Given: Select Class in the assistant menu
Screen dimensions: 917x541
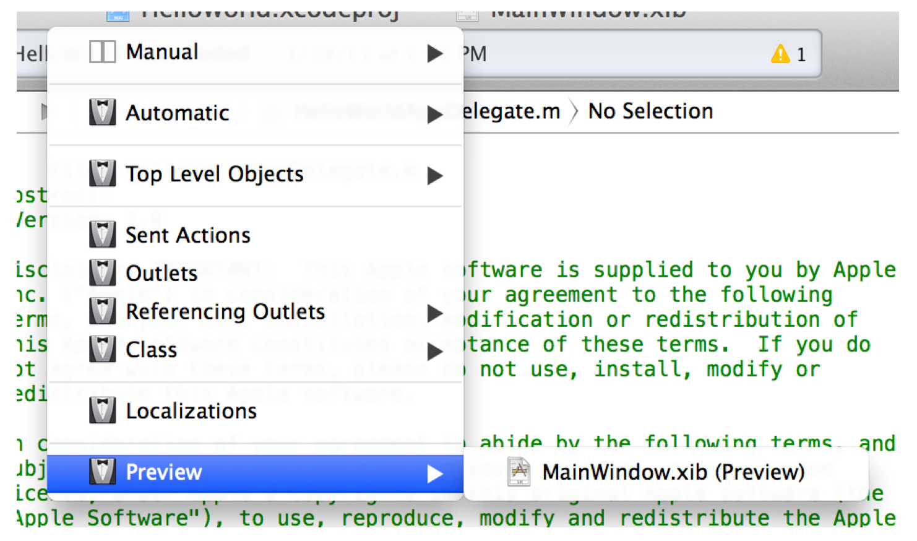Looking at the screenshot, I should tap(255, 350).
